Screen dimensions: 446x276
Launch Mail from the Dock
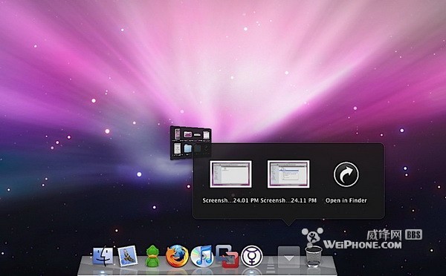(127, 256)
